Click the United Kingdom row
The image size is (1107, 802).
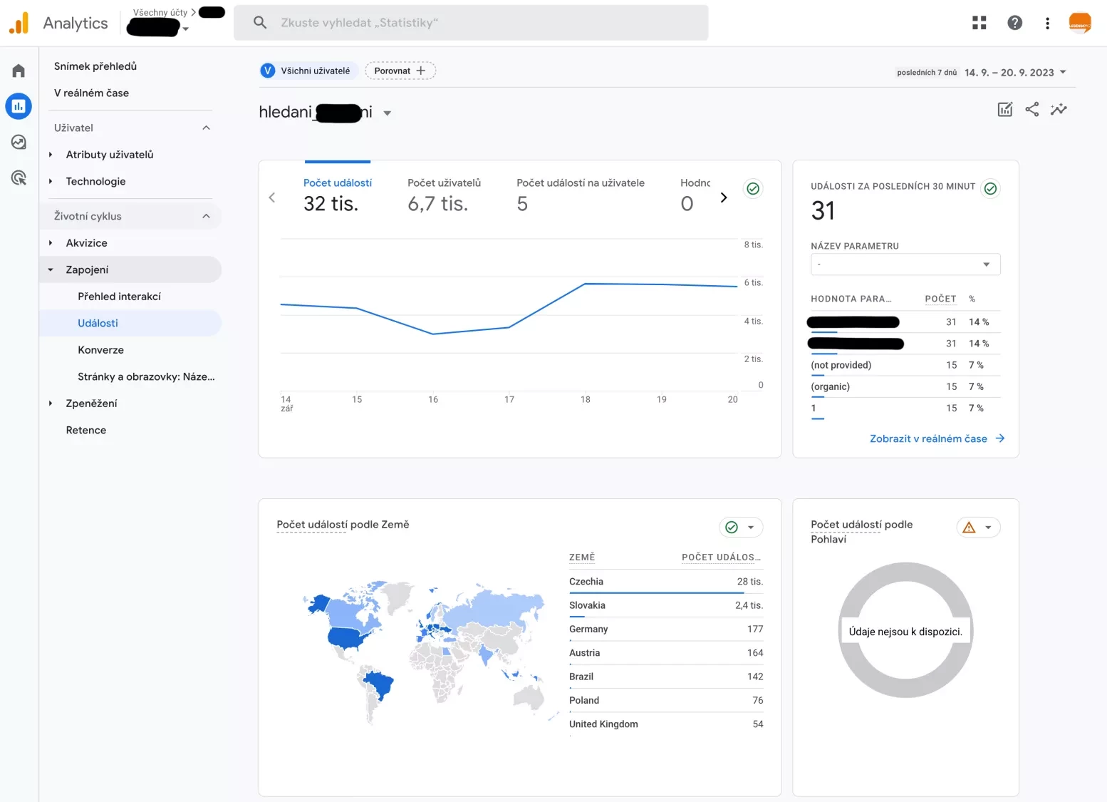pyautogui.click(x=665, y=724)
